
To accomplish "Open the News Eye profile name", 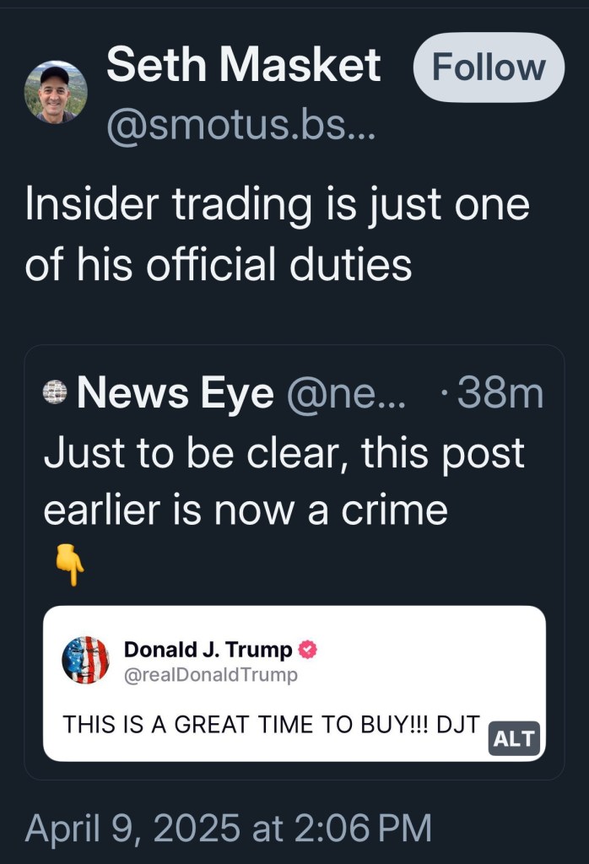I will point(176,393).
